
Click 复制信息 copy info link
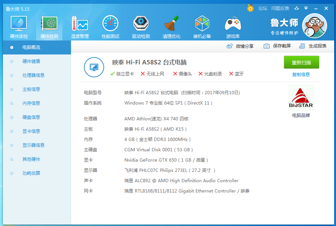[x=301, y=74]
